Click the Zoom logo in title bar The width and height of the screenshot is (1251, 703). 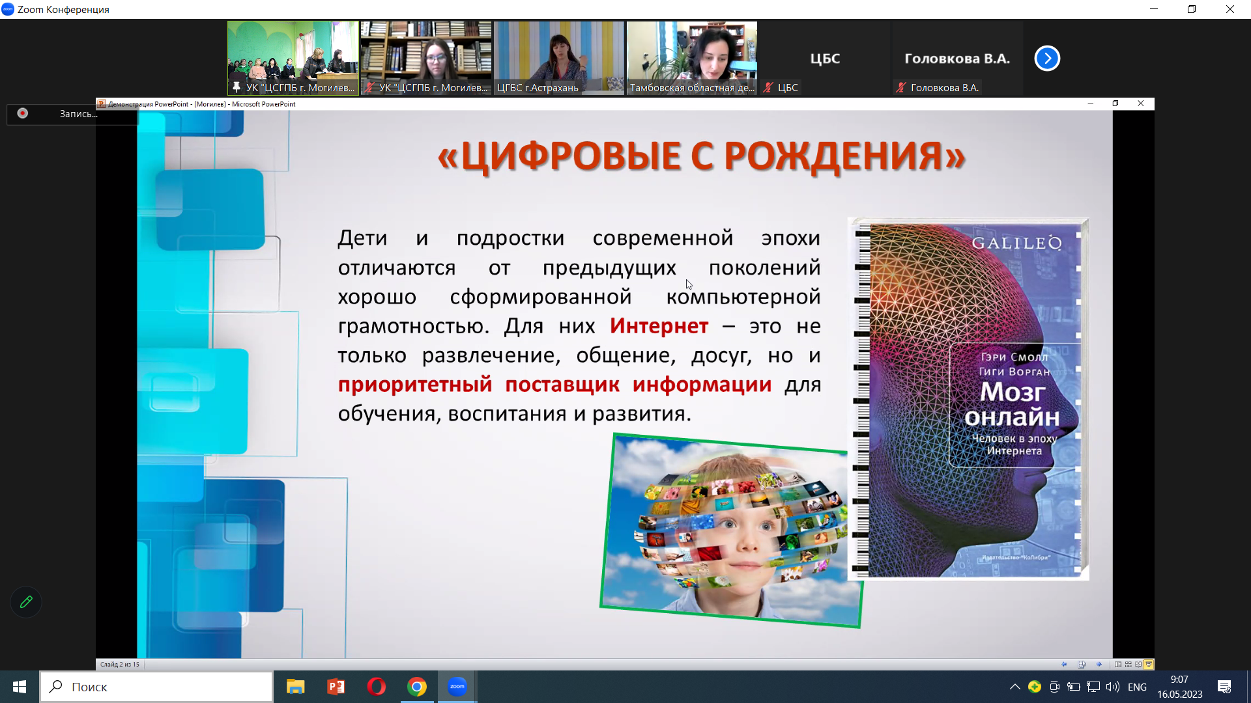click(x=8, y=9)
